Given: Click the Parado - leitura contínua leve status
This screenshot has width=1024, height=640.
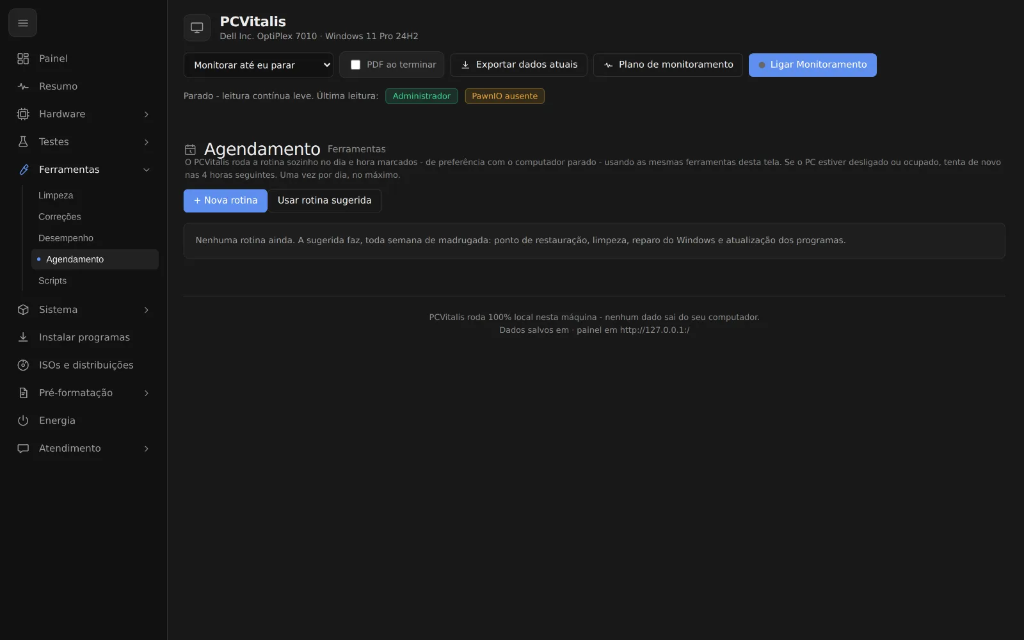Looking at the screenshot, I should pyautogui.click(x=281, y=96).
